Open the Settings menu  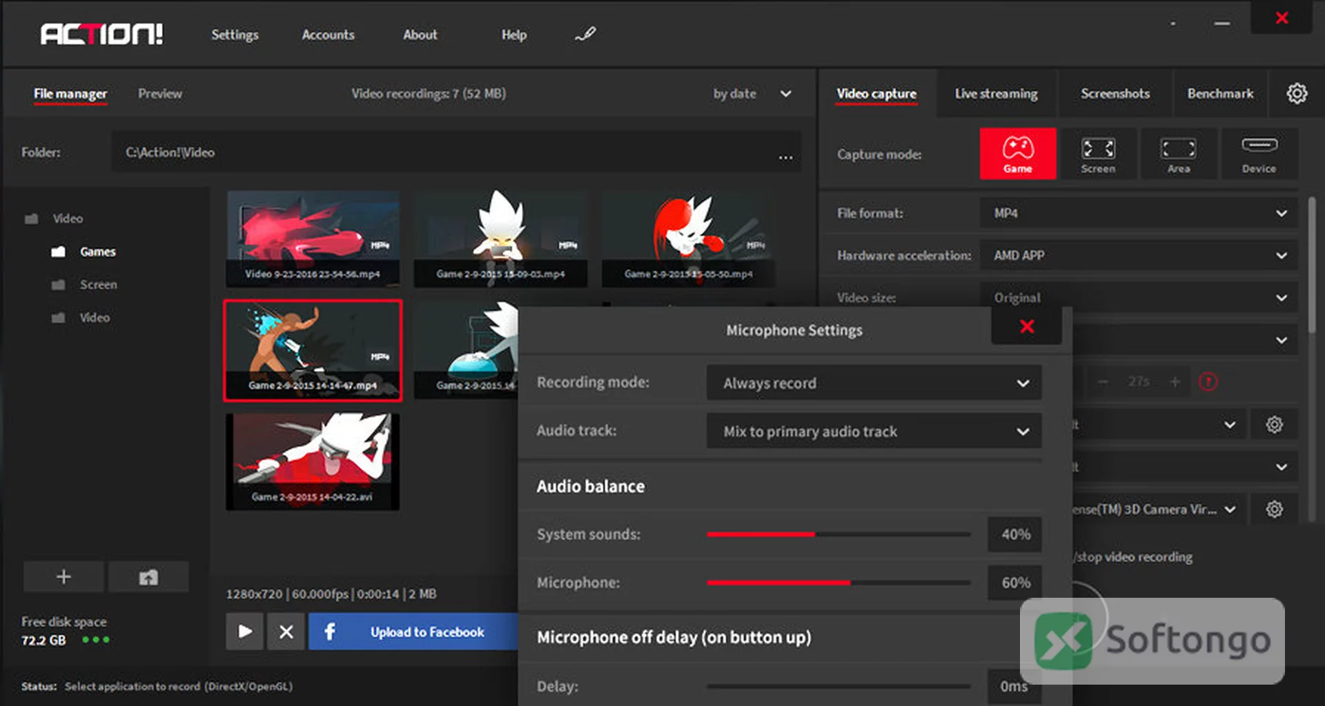[x=235, y=34]
